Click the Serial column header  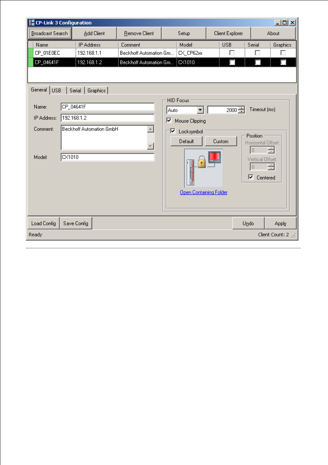coord(258,45)
